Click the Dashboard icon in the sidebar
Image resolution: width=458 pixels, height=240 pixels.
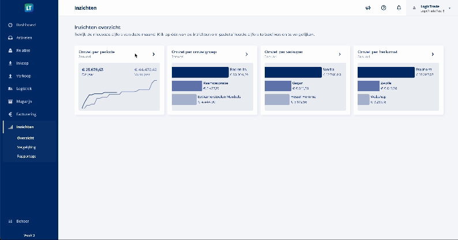click(10, 25)
